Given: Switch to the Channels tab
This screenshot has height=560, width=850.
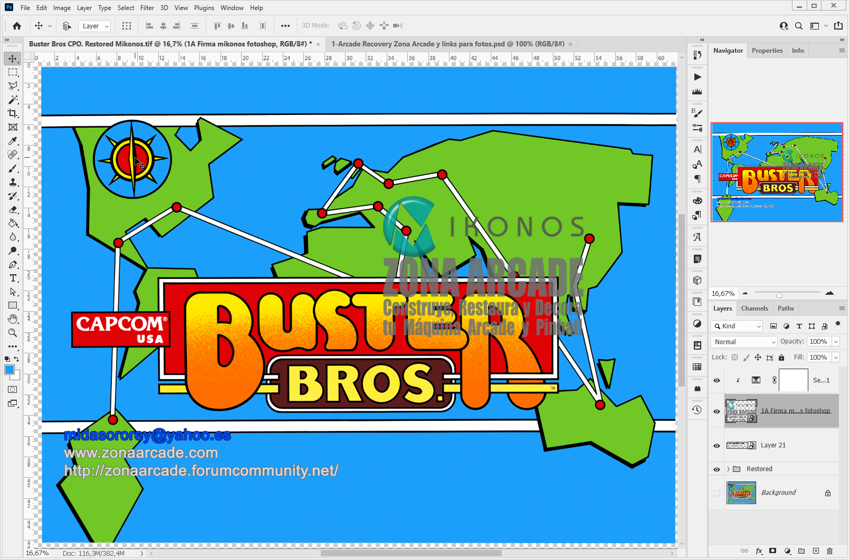Looking at the screenshot, I should [x=755, y=308].
